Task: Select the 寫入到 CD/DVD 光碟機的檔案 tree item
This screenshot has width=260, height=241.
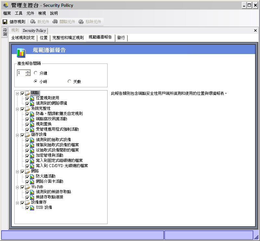Action: 62,166
